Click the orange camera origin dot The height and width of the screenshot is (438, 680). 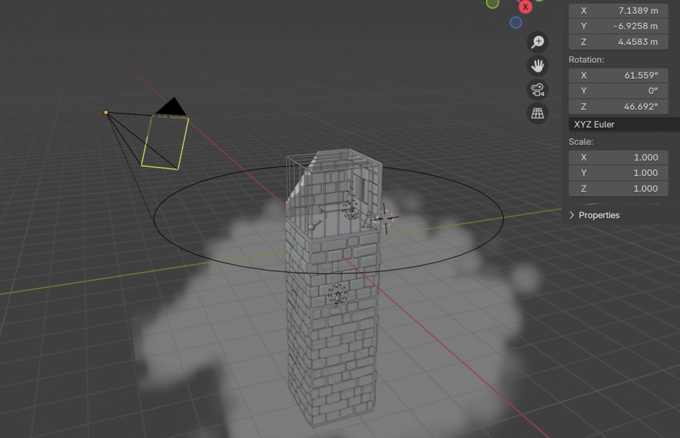coord(106,112)
